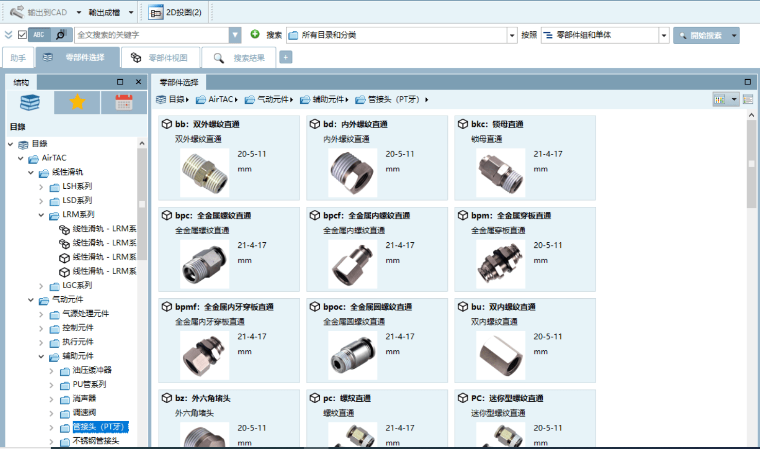Image resolution: width=760 pixels, height=449 pixels.
Task: Open the bb 双外螺纹直通 thumbnail
Action: tap(204, 173)
